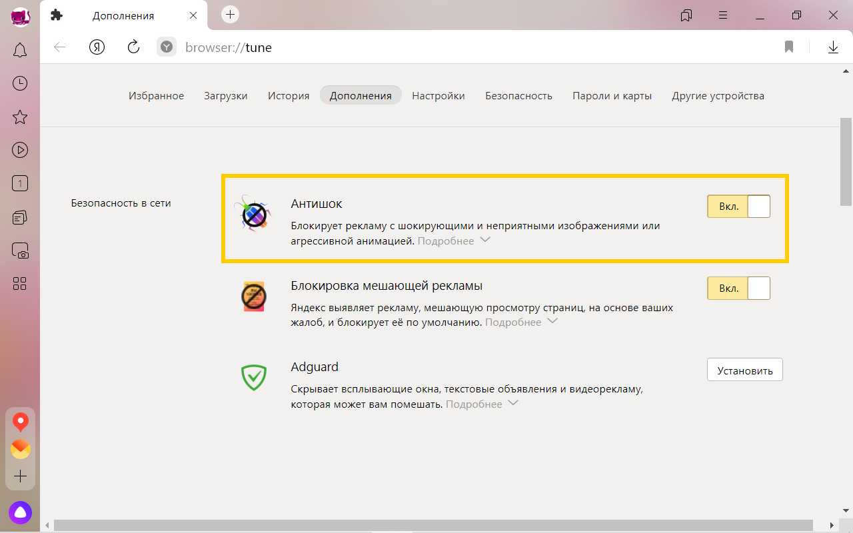The width and height of the screenshot is (853, 533).
Task: Switch to Загрузки tab
Action: click(x=226, y=95)
